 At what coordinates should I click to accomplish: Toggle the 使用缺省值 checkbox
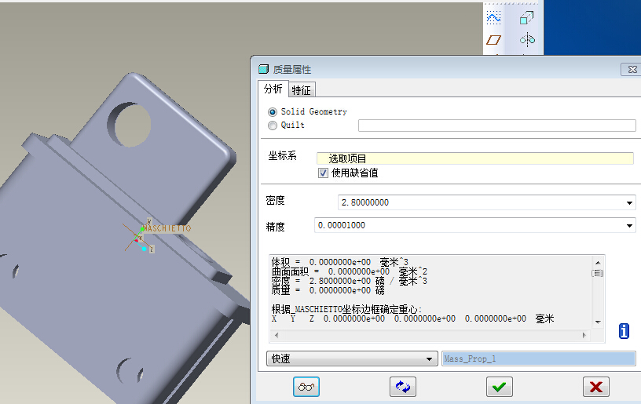pos(323,173)
